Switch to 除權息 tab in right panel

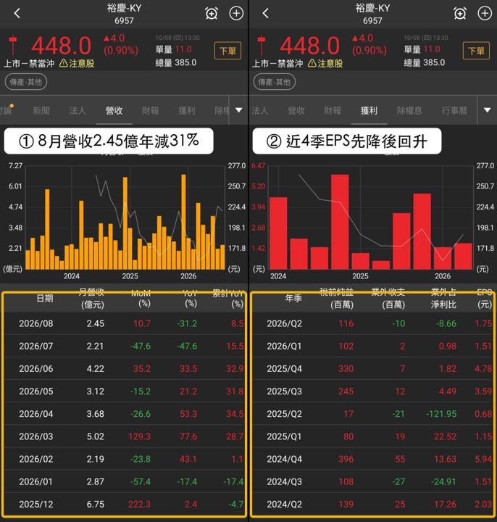click(409, 110)
